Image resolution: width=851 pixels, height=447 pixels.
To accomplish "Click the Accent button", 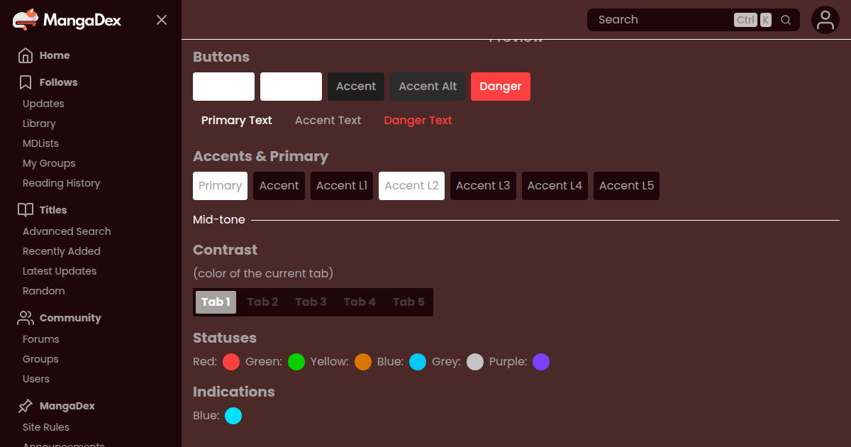I will pos(356,87).
